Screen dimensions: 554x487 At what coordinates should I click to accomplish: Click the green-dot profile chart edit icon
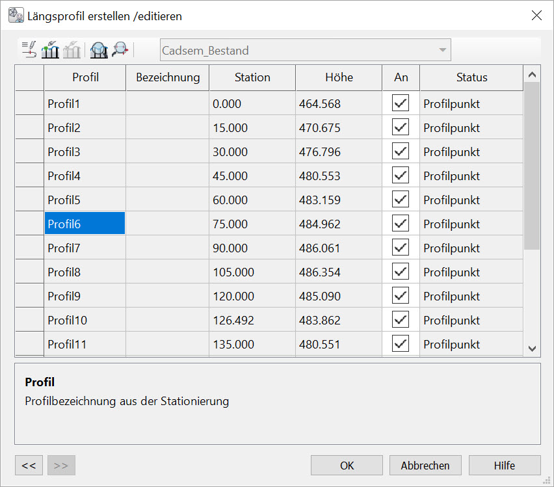click(50, 49)
